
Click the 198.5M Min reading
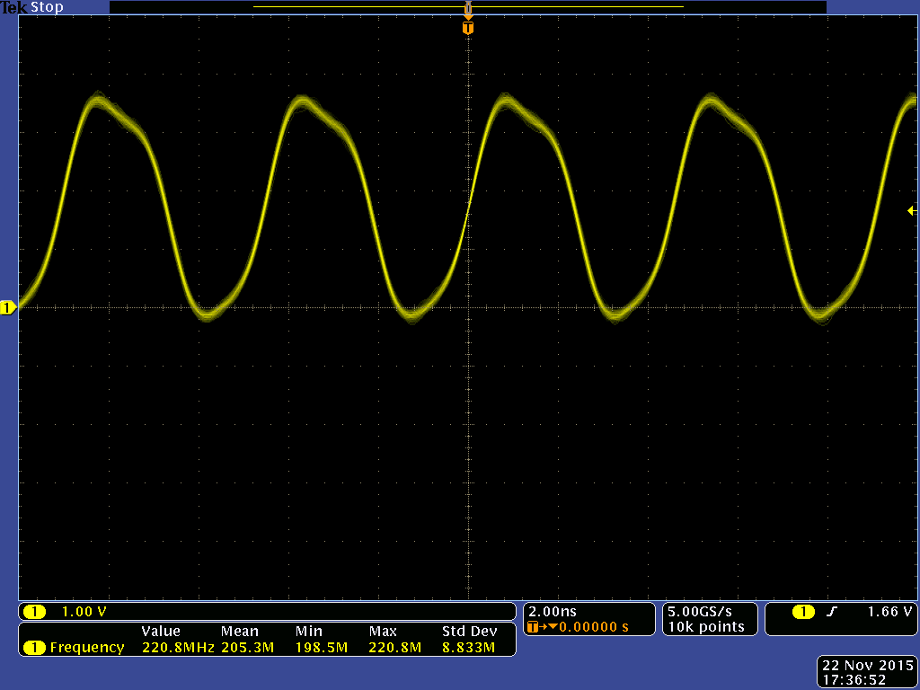[x=321, y=648]
